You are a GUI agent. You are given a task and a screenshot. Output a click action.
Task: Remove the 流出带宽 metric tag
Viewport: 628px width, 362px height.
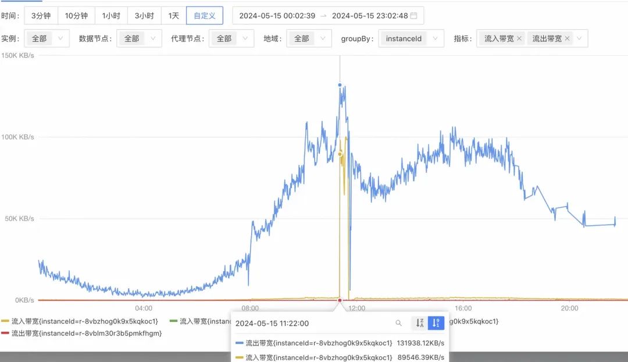point(567,38)
